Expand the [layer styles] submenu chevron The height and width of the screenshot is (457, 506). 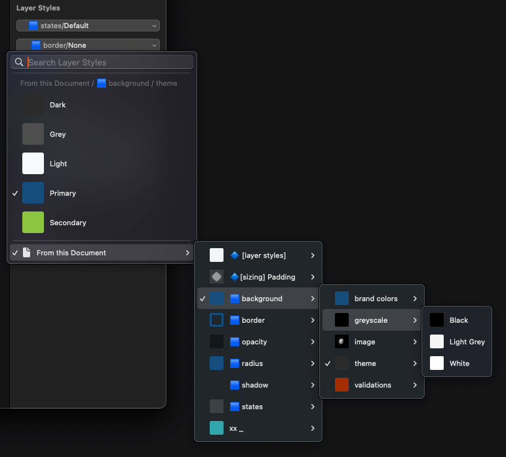pyautogui.click(x=313, y=255)
